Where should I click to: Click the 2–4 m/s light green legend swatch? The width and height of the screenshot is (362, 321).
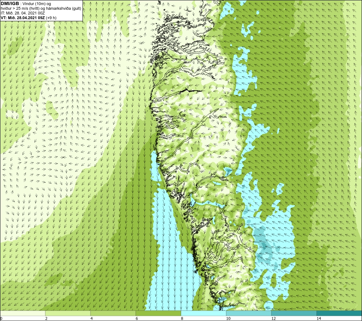[x=68, y=313]
